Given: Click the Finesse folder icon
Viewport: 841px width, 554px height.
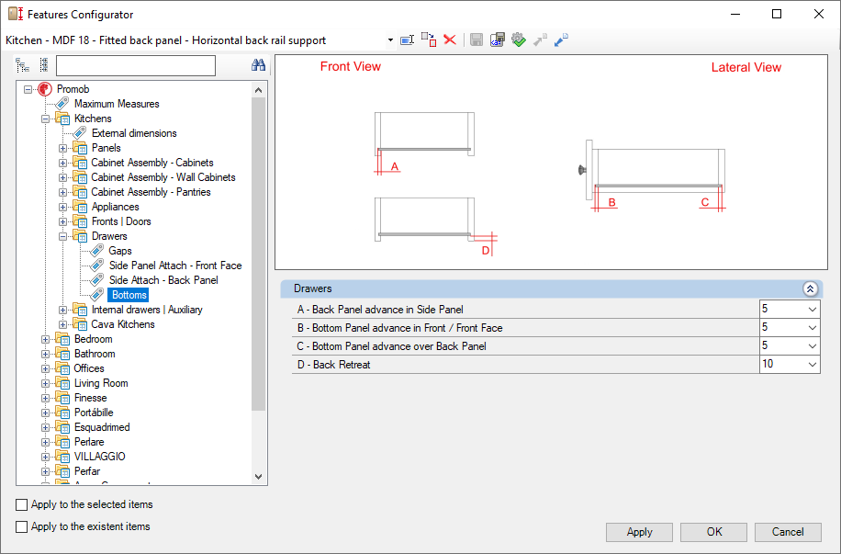Looking at the screenshot, I should point(62,398).
